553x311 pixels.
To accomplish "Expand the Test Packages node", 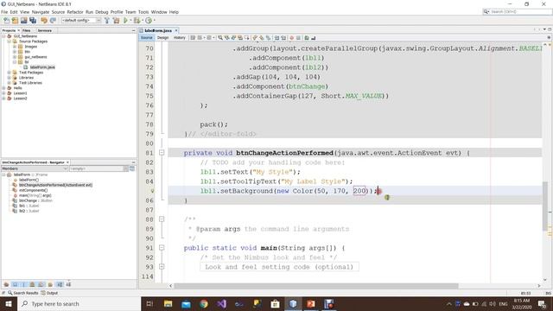I will 10,73.
